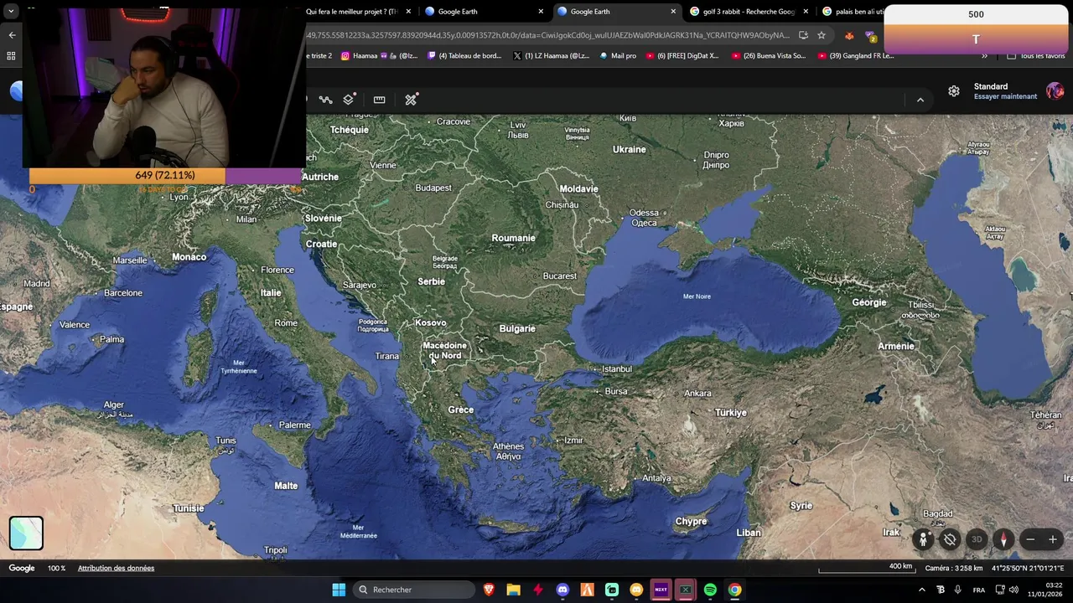Click the install app icon in address bar
The height and width of the screenshot is (603, 1073).
pyautogui.click(x=803, y=35)
